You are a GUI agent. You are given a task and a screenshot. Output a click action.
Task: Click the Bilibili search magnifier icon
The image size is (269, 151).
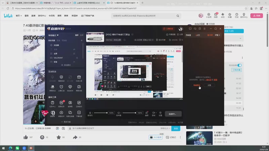point(178,16)
